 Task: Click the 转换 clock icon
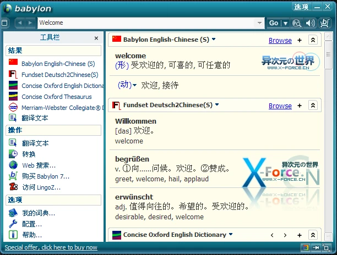pyautogui.click(x=13, y=154)
